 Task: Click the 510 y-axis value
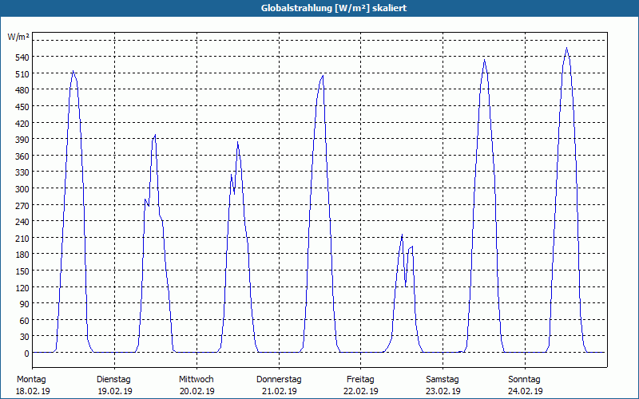coord(22,74)
